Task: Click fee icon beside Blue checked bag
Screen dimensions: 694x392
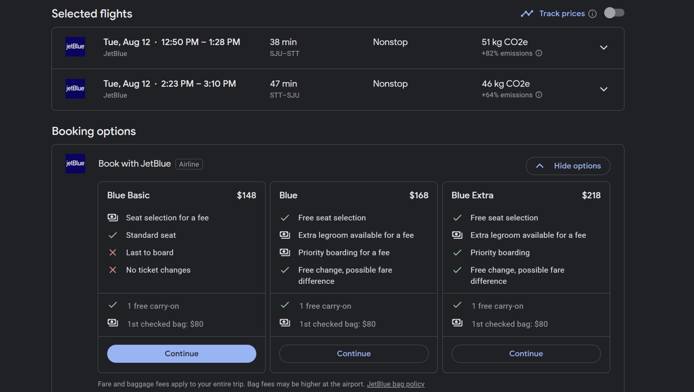Action: click(x=285, y=322)
